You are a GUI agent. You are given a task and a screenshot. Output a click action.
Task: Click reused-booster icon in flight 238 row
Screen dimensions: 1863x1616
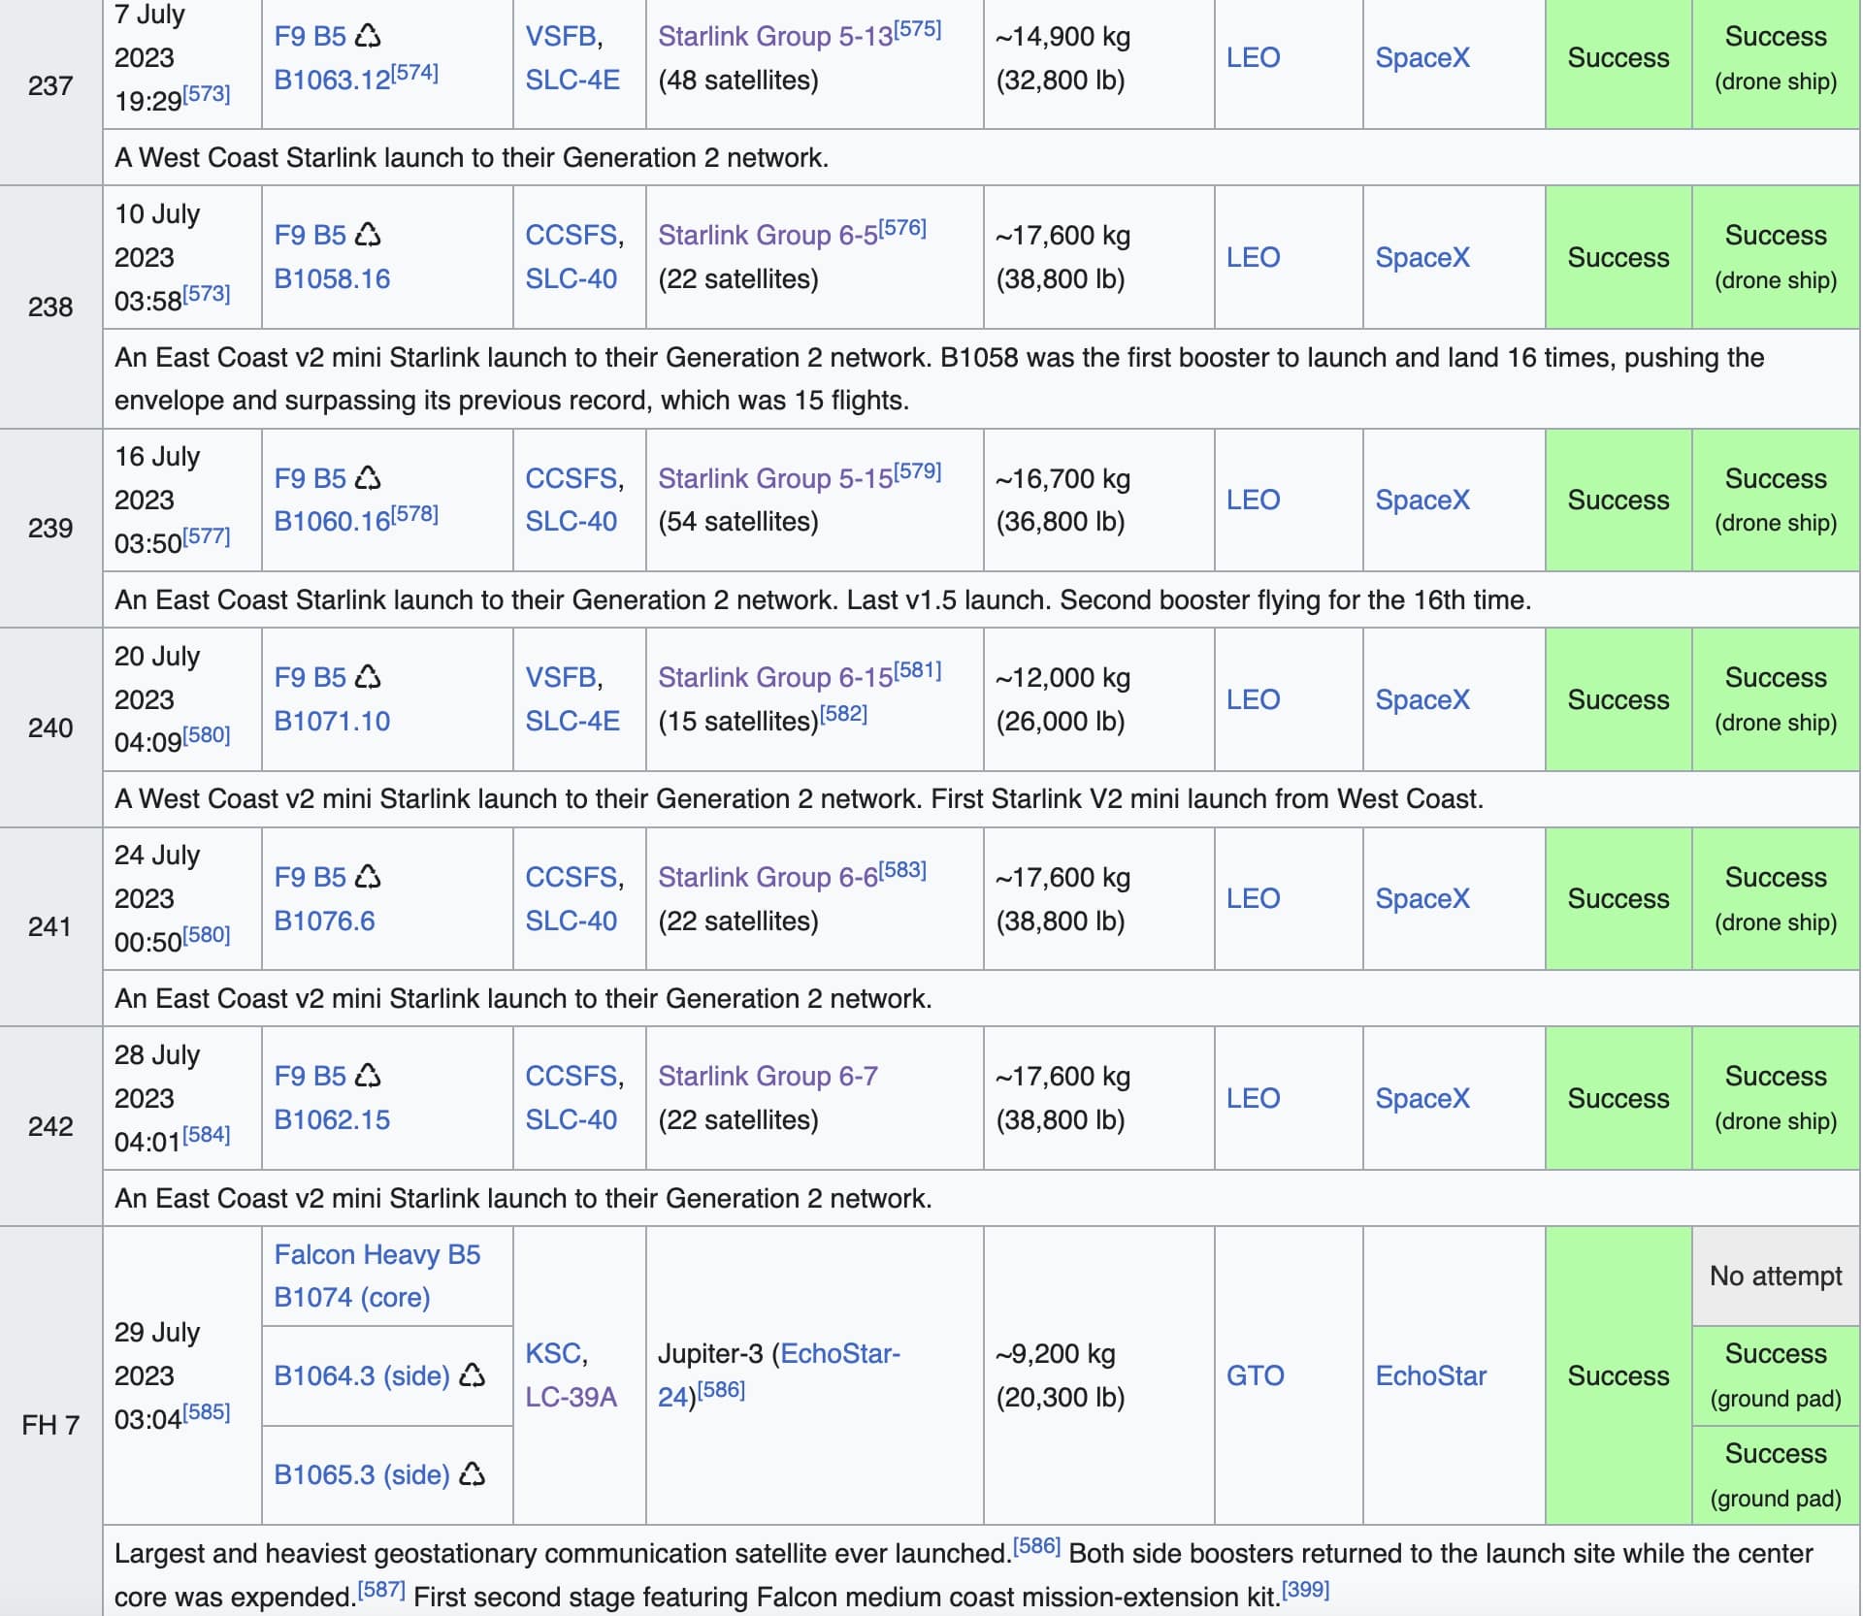point(368,235)
